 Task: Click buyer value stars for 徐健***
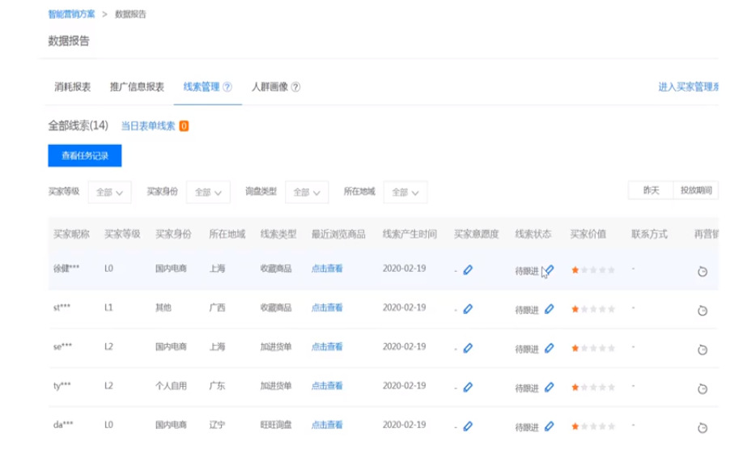tap(593, 270)
